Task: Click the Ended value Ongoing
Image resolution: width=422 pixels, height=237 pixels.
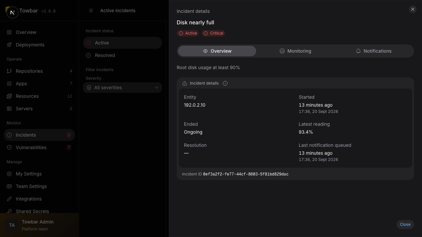Action: [x=193, y=132]
